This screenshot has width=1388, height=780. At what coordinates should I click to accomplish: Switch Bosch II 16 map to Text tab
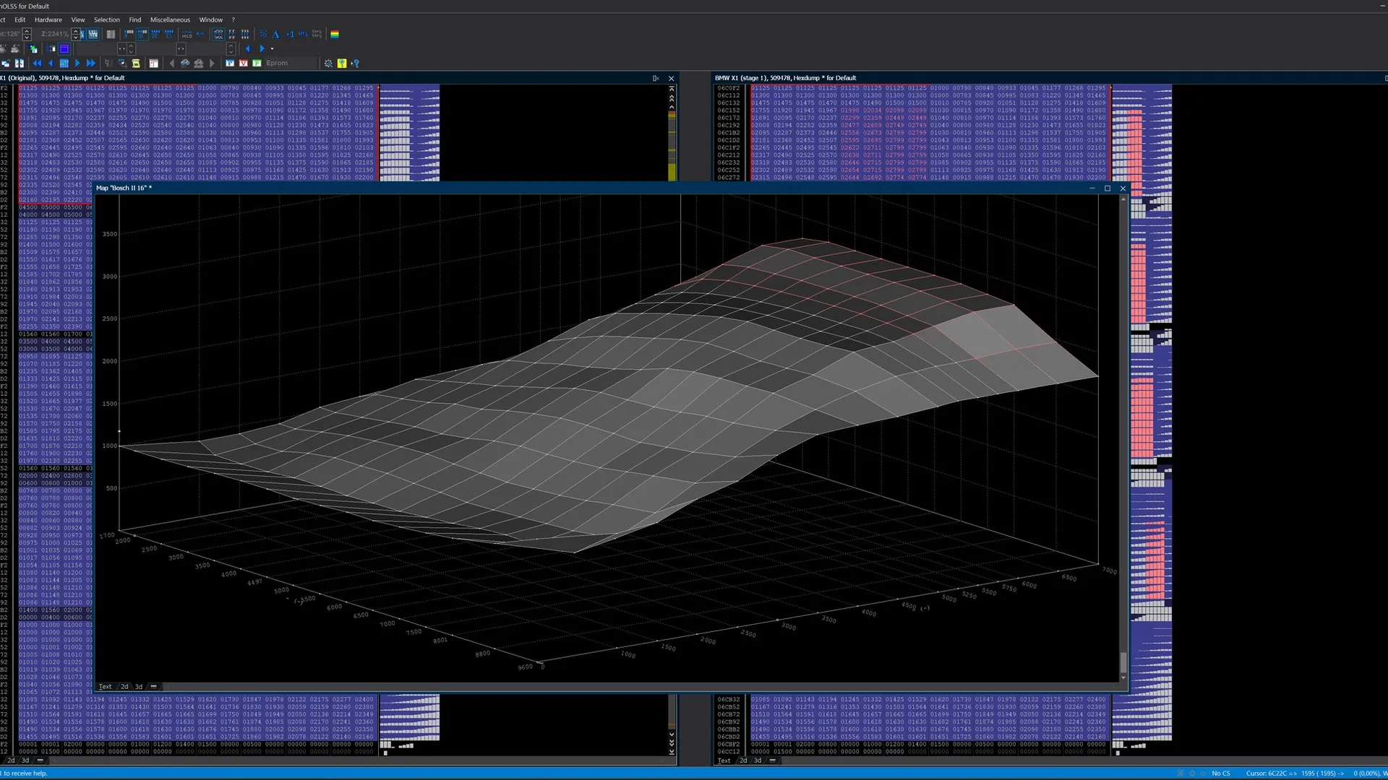click(106, 687)
